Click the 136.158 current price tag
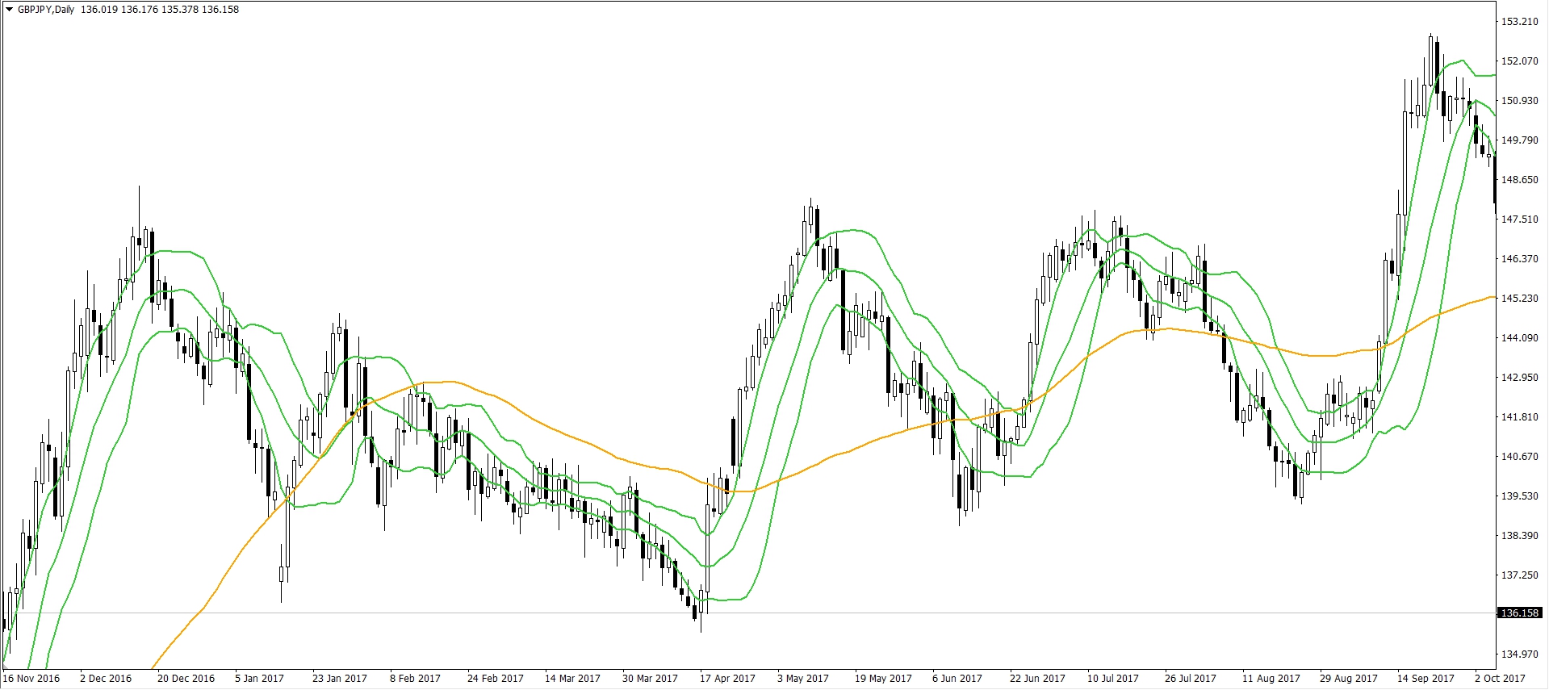This screenshot has height=690, width=1549. point(1520,613)
